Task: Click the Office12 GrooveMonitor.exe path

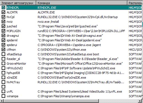Action: point(80,64)
